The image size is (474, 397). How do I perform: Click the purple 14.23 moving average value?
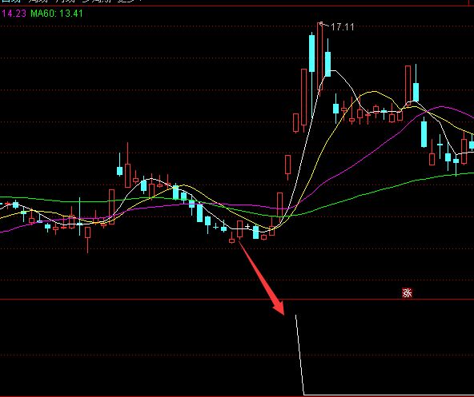point(14,14)
